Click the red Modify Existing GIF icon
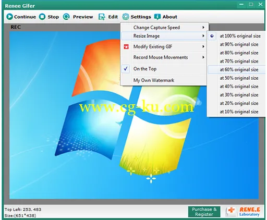Image resolution: width=267 pixels, height=220 pixels. [126, 46]
